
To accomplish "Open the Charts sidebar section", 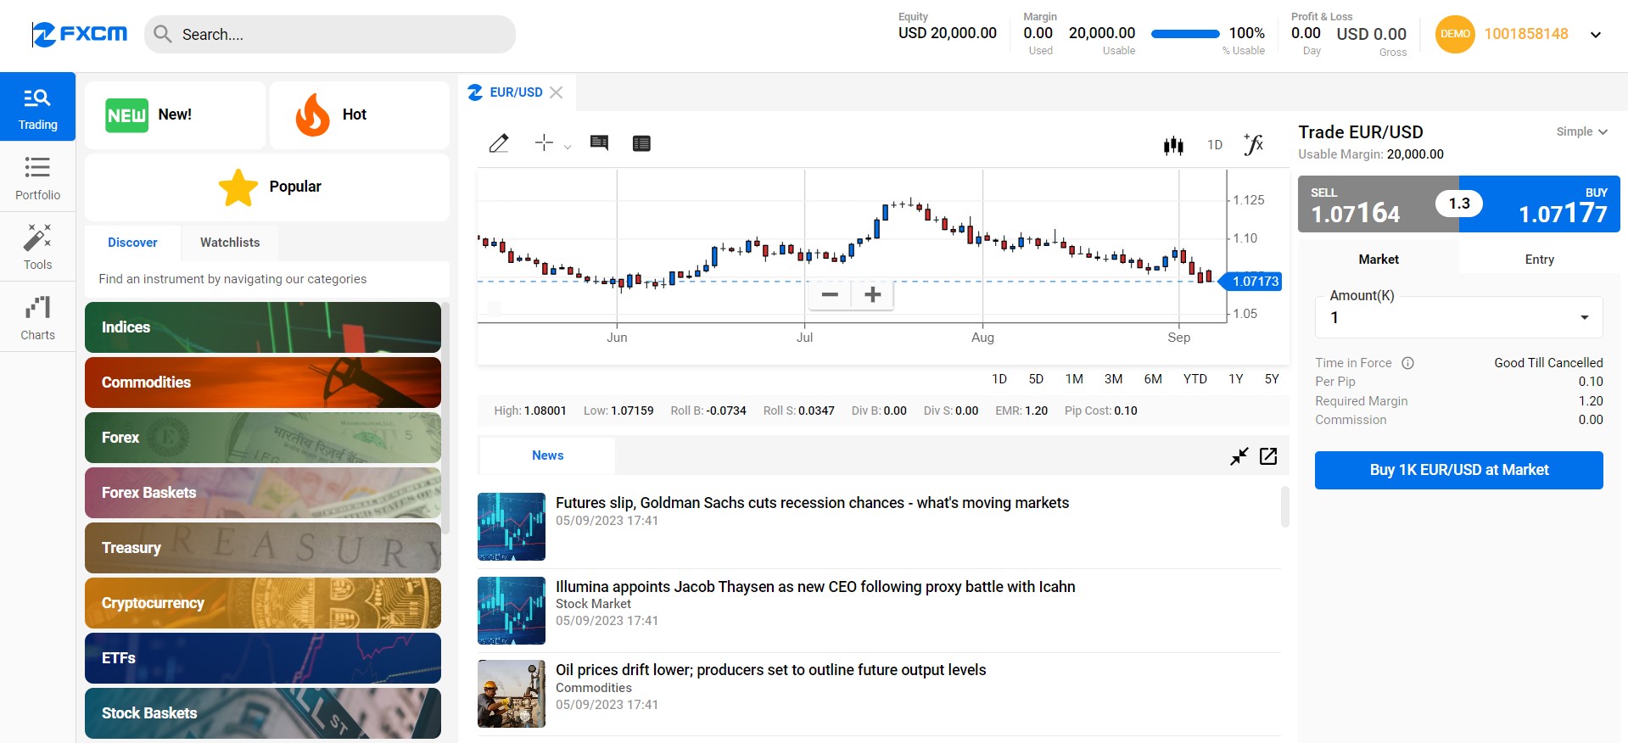I will point(37,317).
